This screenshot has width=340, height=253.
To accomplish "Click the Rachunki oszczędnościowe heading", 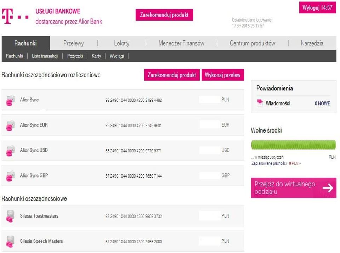I will point(34,198).
